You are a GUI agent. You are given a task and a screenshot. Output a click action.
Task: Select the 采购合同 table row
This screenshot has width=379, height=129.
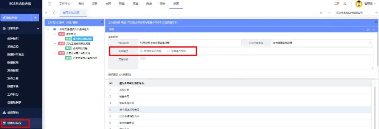240,90
